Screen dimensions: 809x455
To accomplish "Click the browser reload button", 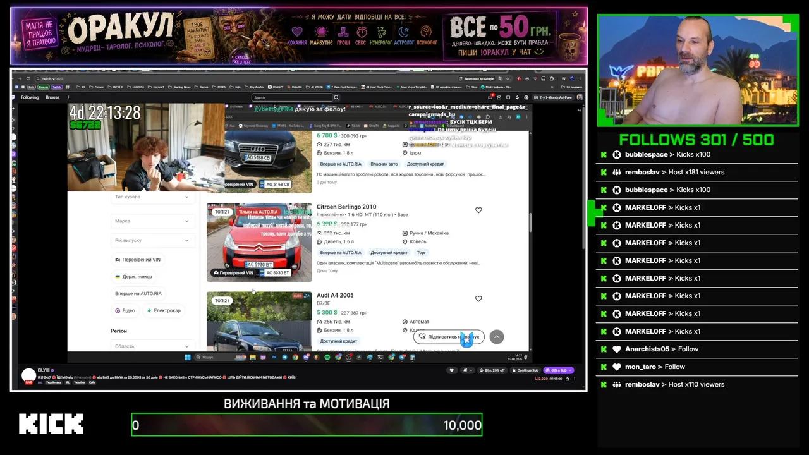I will (28, 78).
